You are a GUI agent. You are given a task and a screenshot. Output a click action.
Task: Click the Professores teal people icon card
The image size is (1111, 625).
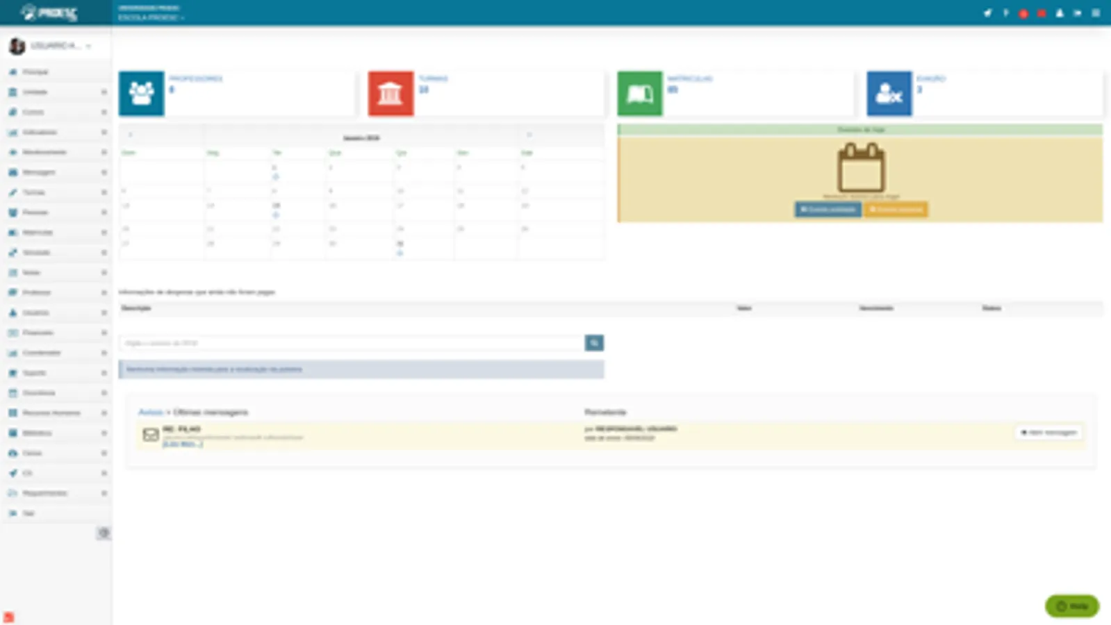(x=142, y=93)
